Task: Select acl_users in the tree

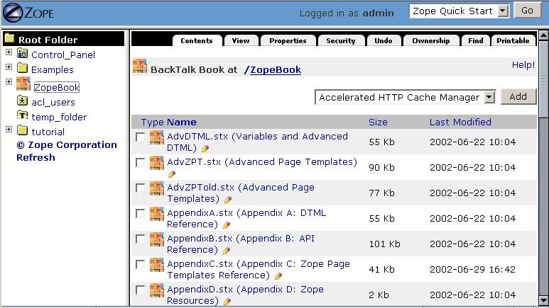Action: pos(53,103)
